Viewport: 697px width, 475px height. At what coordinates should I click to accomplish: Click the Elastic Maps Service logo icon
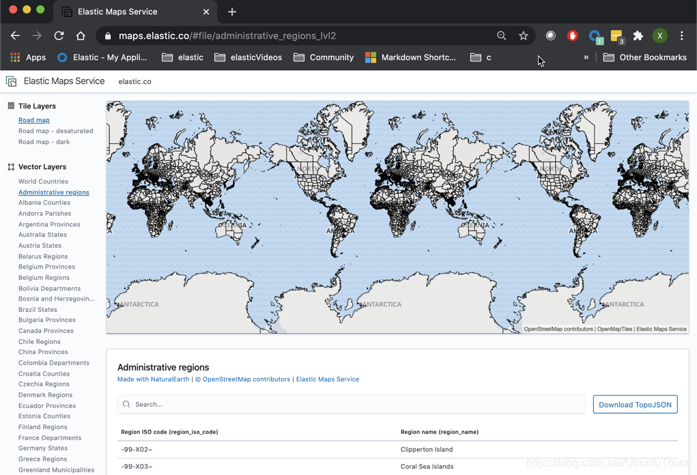point(11,81)
